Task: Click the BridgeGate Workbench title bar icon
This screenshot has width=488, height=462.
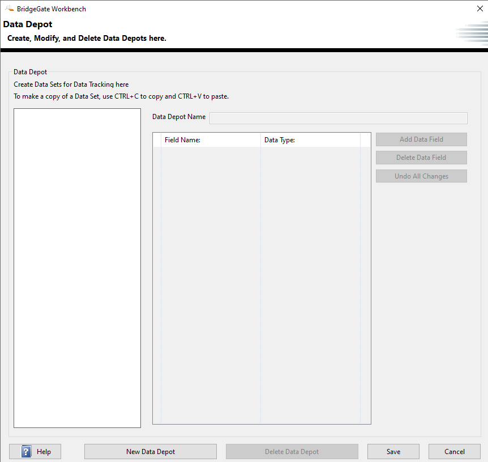Action: point(9,9)
